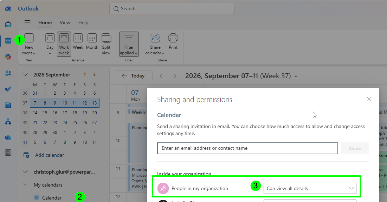Open the To Do checkmark app
The height and width of the screenshot is (202, 387).
[x=8, y=89]
